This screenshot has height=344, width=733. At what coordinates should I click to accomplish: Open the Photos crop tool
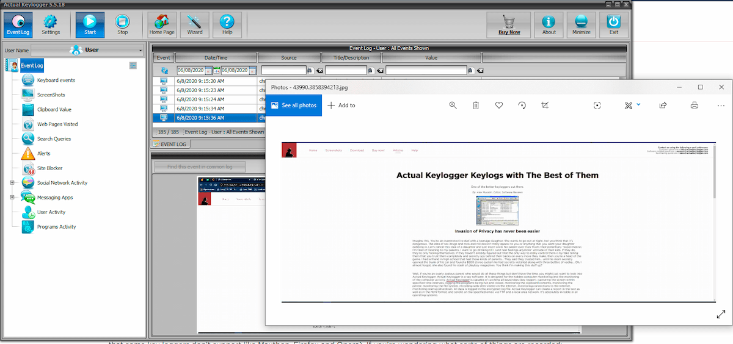click(545, 105)
